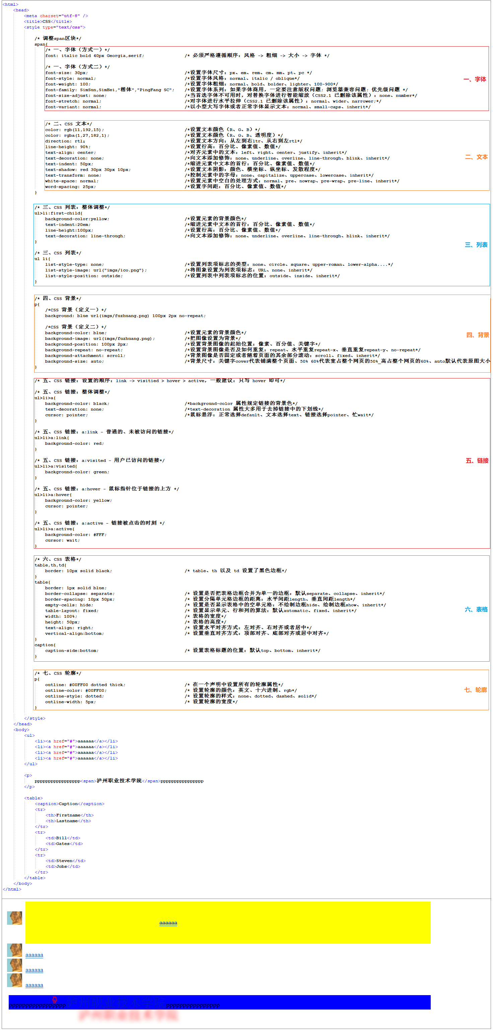
Task: Click the blurred red text shadow below blue bar
Action: pos(128,1016)
